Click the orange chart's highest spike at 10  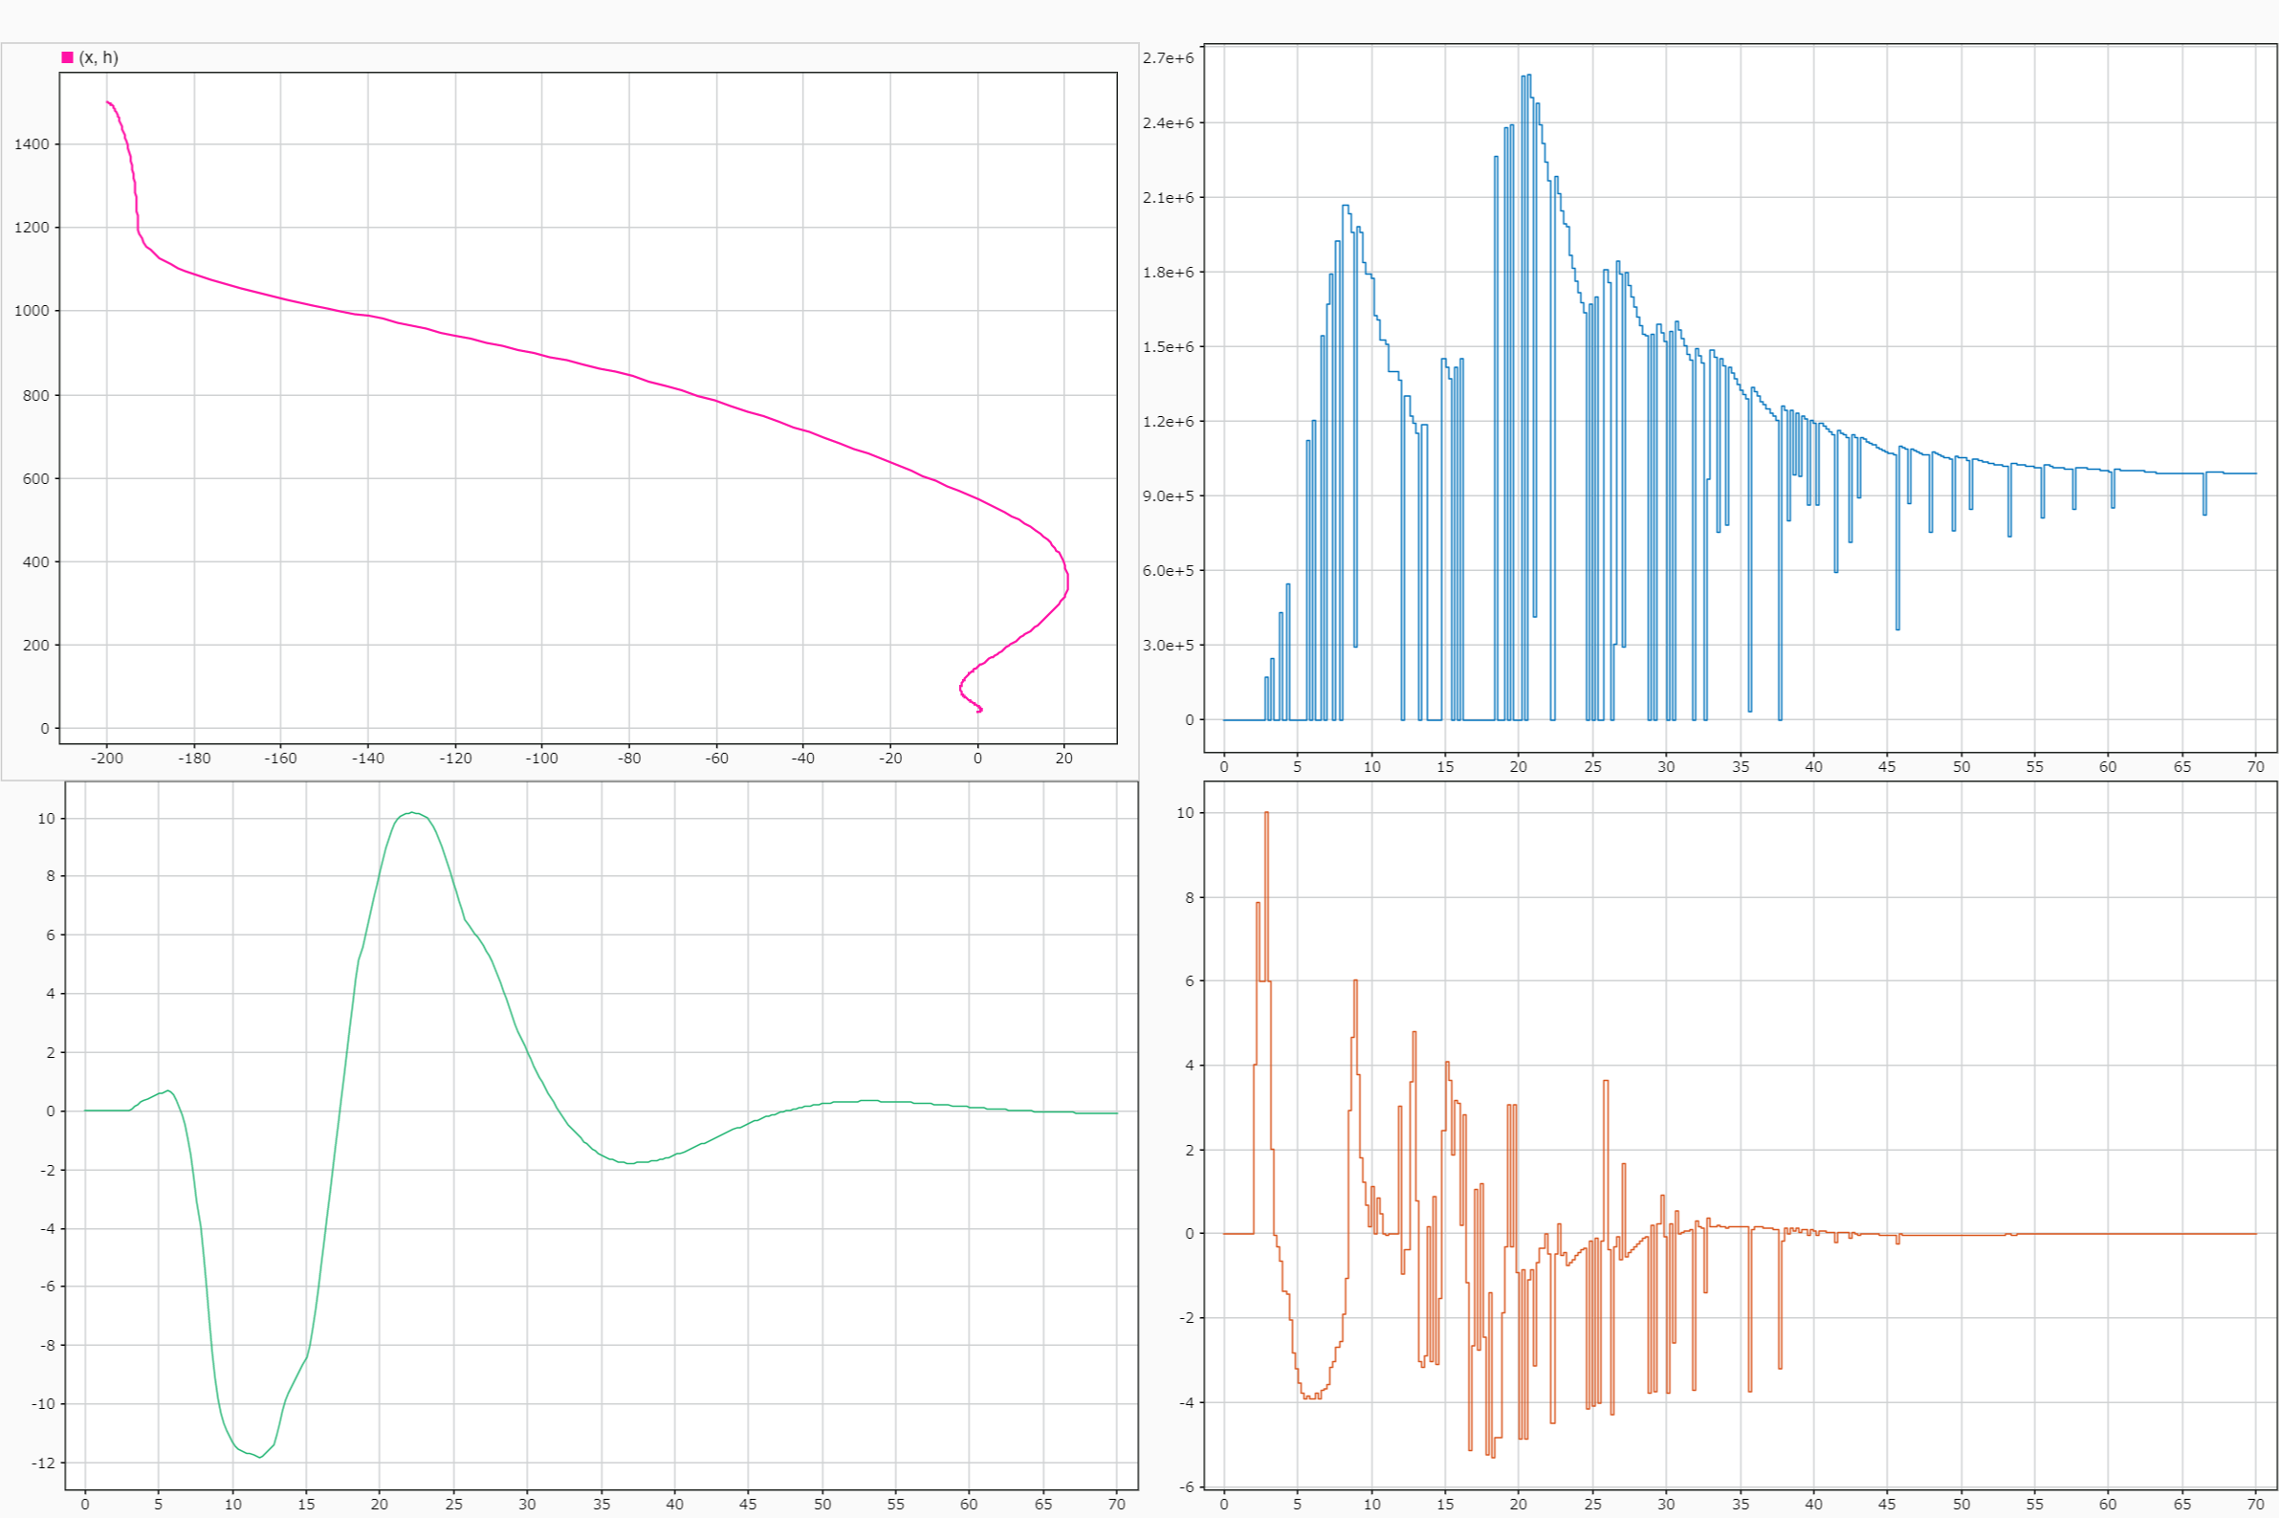pos(1266,814)
